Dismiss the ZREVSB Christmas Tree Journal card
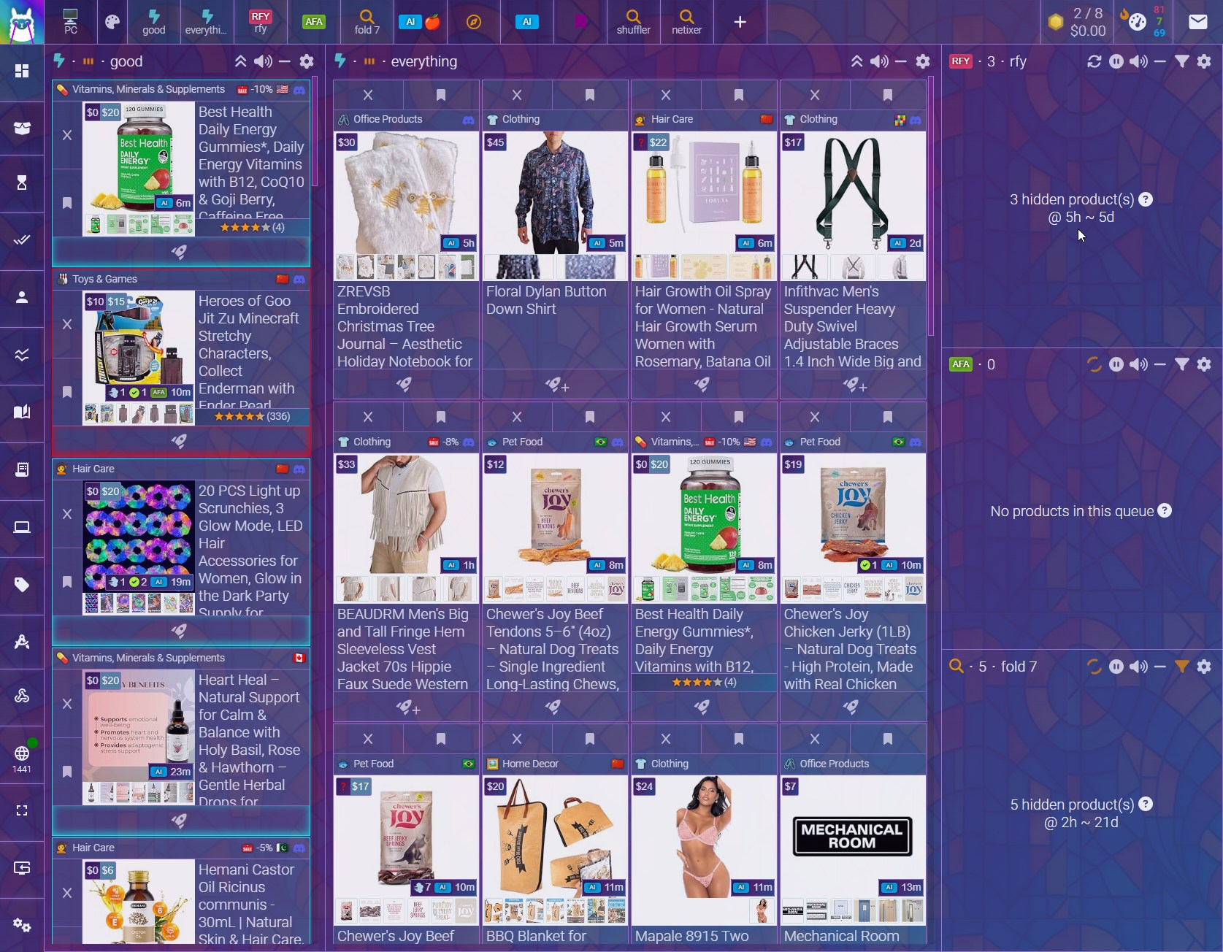Viewport: 1223px width, 952px height. tap(369, 95)
